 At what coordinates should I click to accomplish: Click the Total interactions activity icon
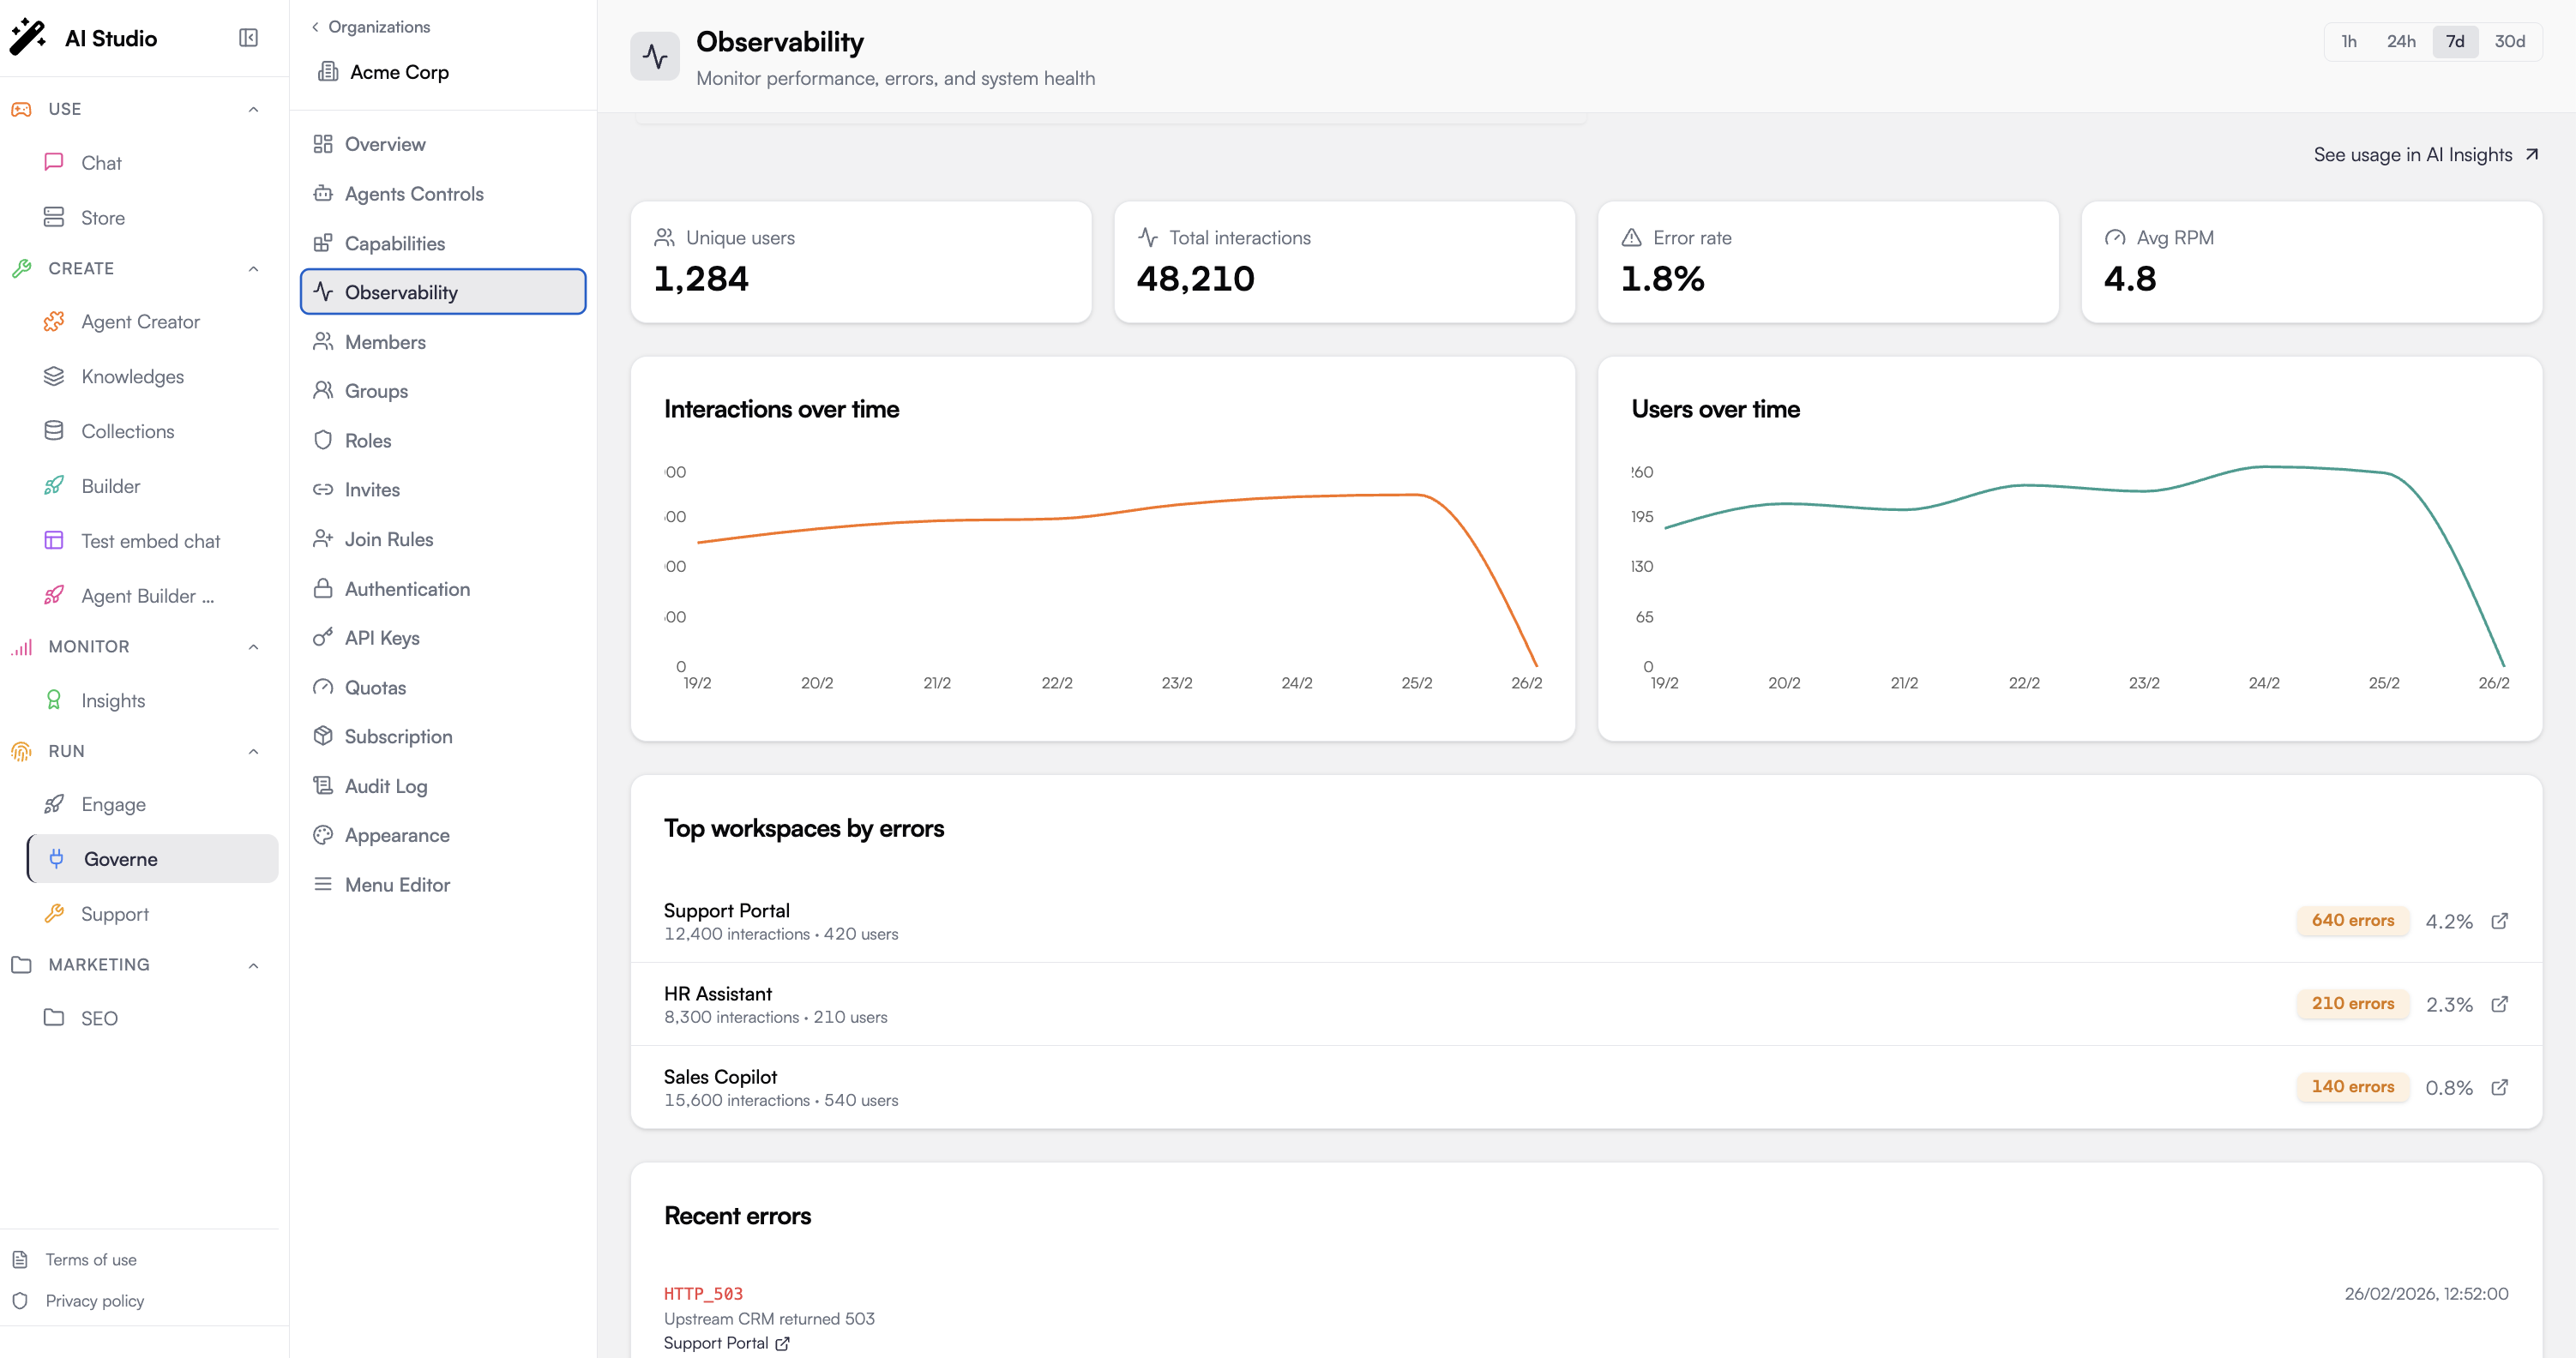tap(1147, 238)
